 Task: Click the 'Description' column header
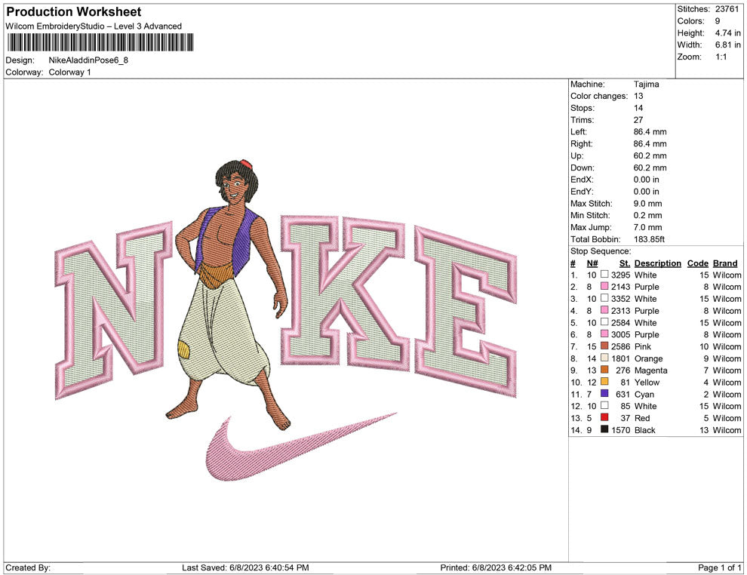pos(657,263)
